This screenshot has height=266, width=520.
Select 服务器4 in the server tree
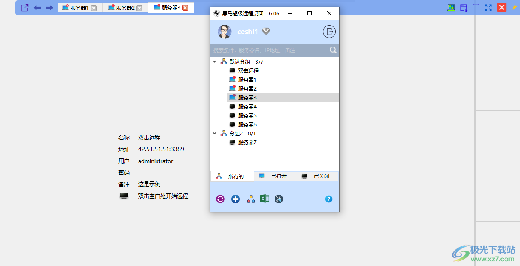click(x=247, y=106)
